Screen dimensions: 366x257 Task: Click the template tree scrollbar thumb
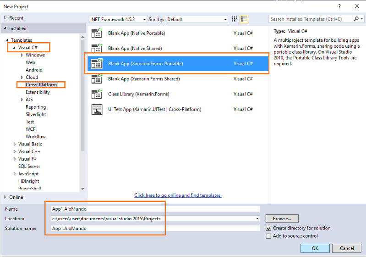pos(82,96)
